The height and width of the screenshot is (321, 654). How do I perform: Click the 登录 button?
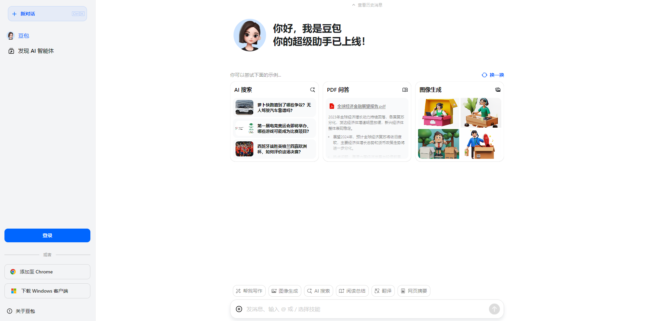(x=47, y=235)
